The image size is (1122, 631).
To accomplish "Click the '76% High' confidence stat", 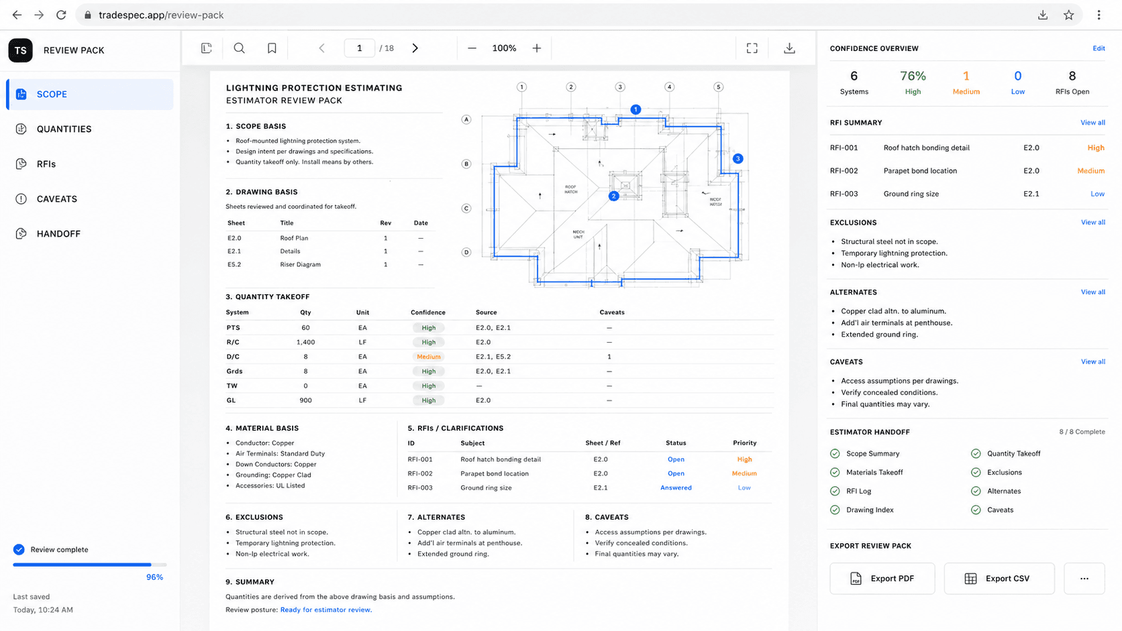I will (x=913, y=82).
